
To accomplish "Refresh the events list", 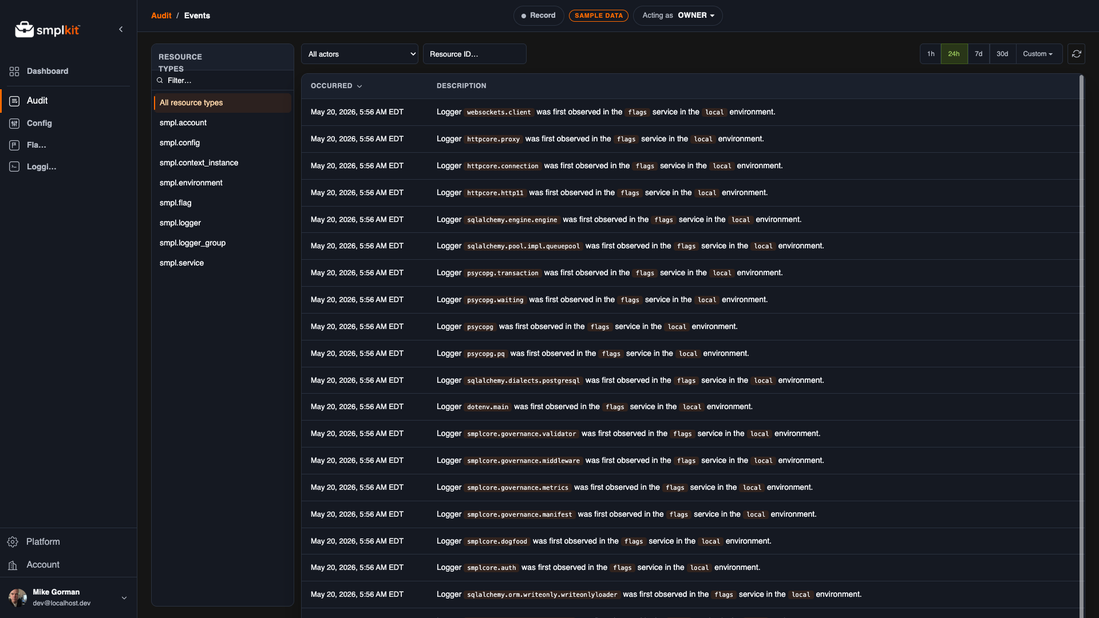I will (x=1076, y=54).
